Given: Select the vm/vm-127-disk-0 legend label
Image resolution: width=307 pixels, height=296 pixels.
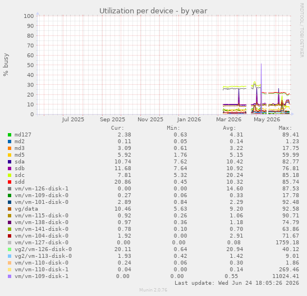Looking at the screenshot, I should tap(42, 243).
